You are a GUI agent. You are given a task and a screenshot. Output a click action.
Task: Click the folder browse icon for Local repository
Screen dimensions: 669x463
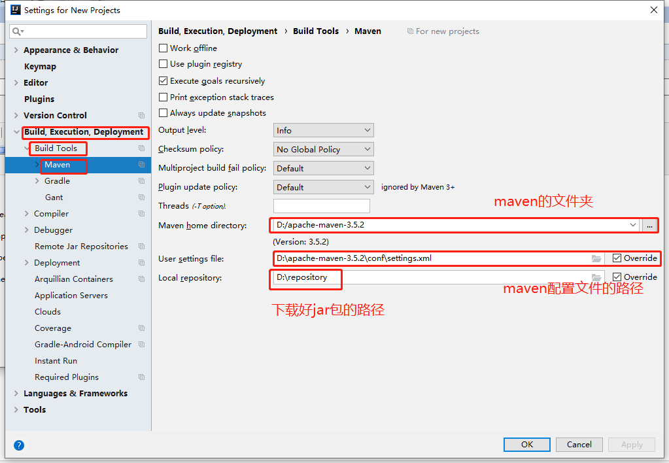[x=596, y=277]
